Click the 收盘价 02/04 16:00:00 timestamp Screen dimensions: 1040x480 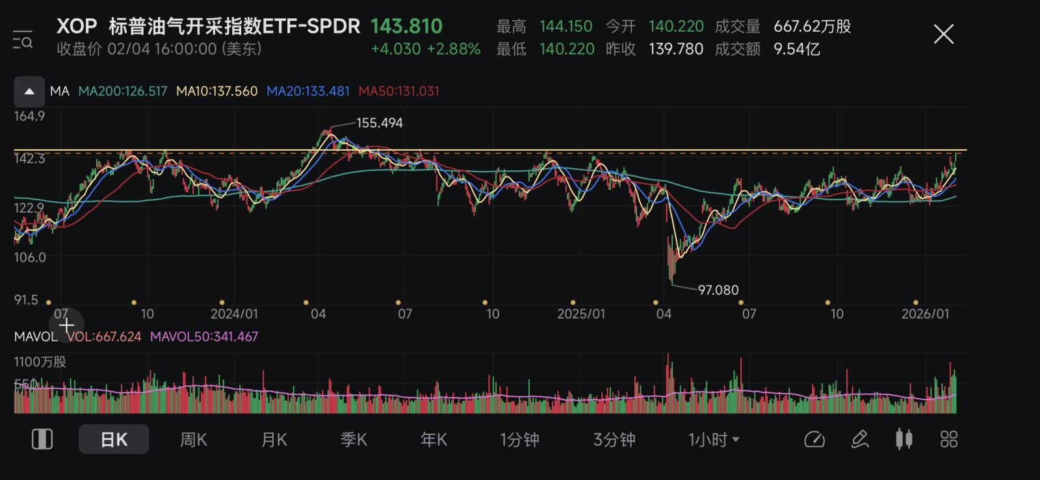(x=159, y=49)
